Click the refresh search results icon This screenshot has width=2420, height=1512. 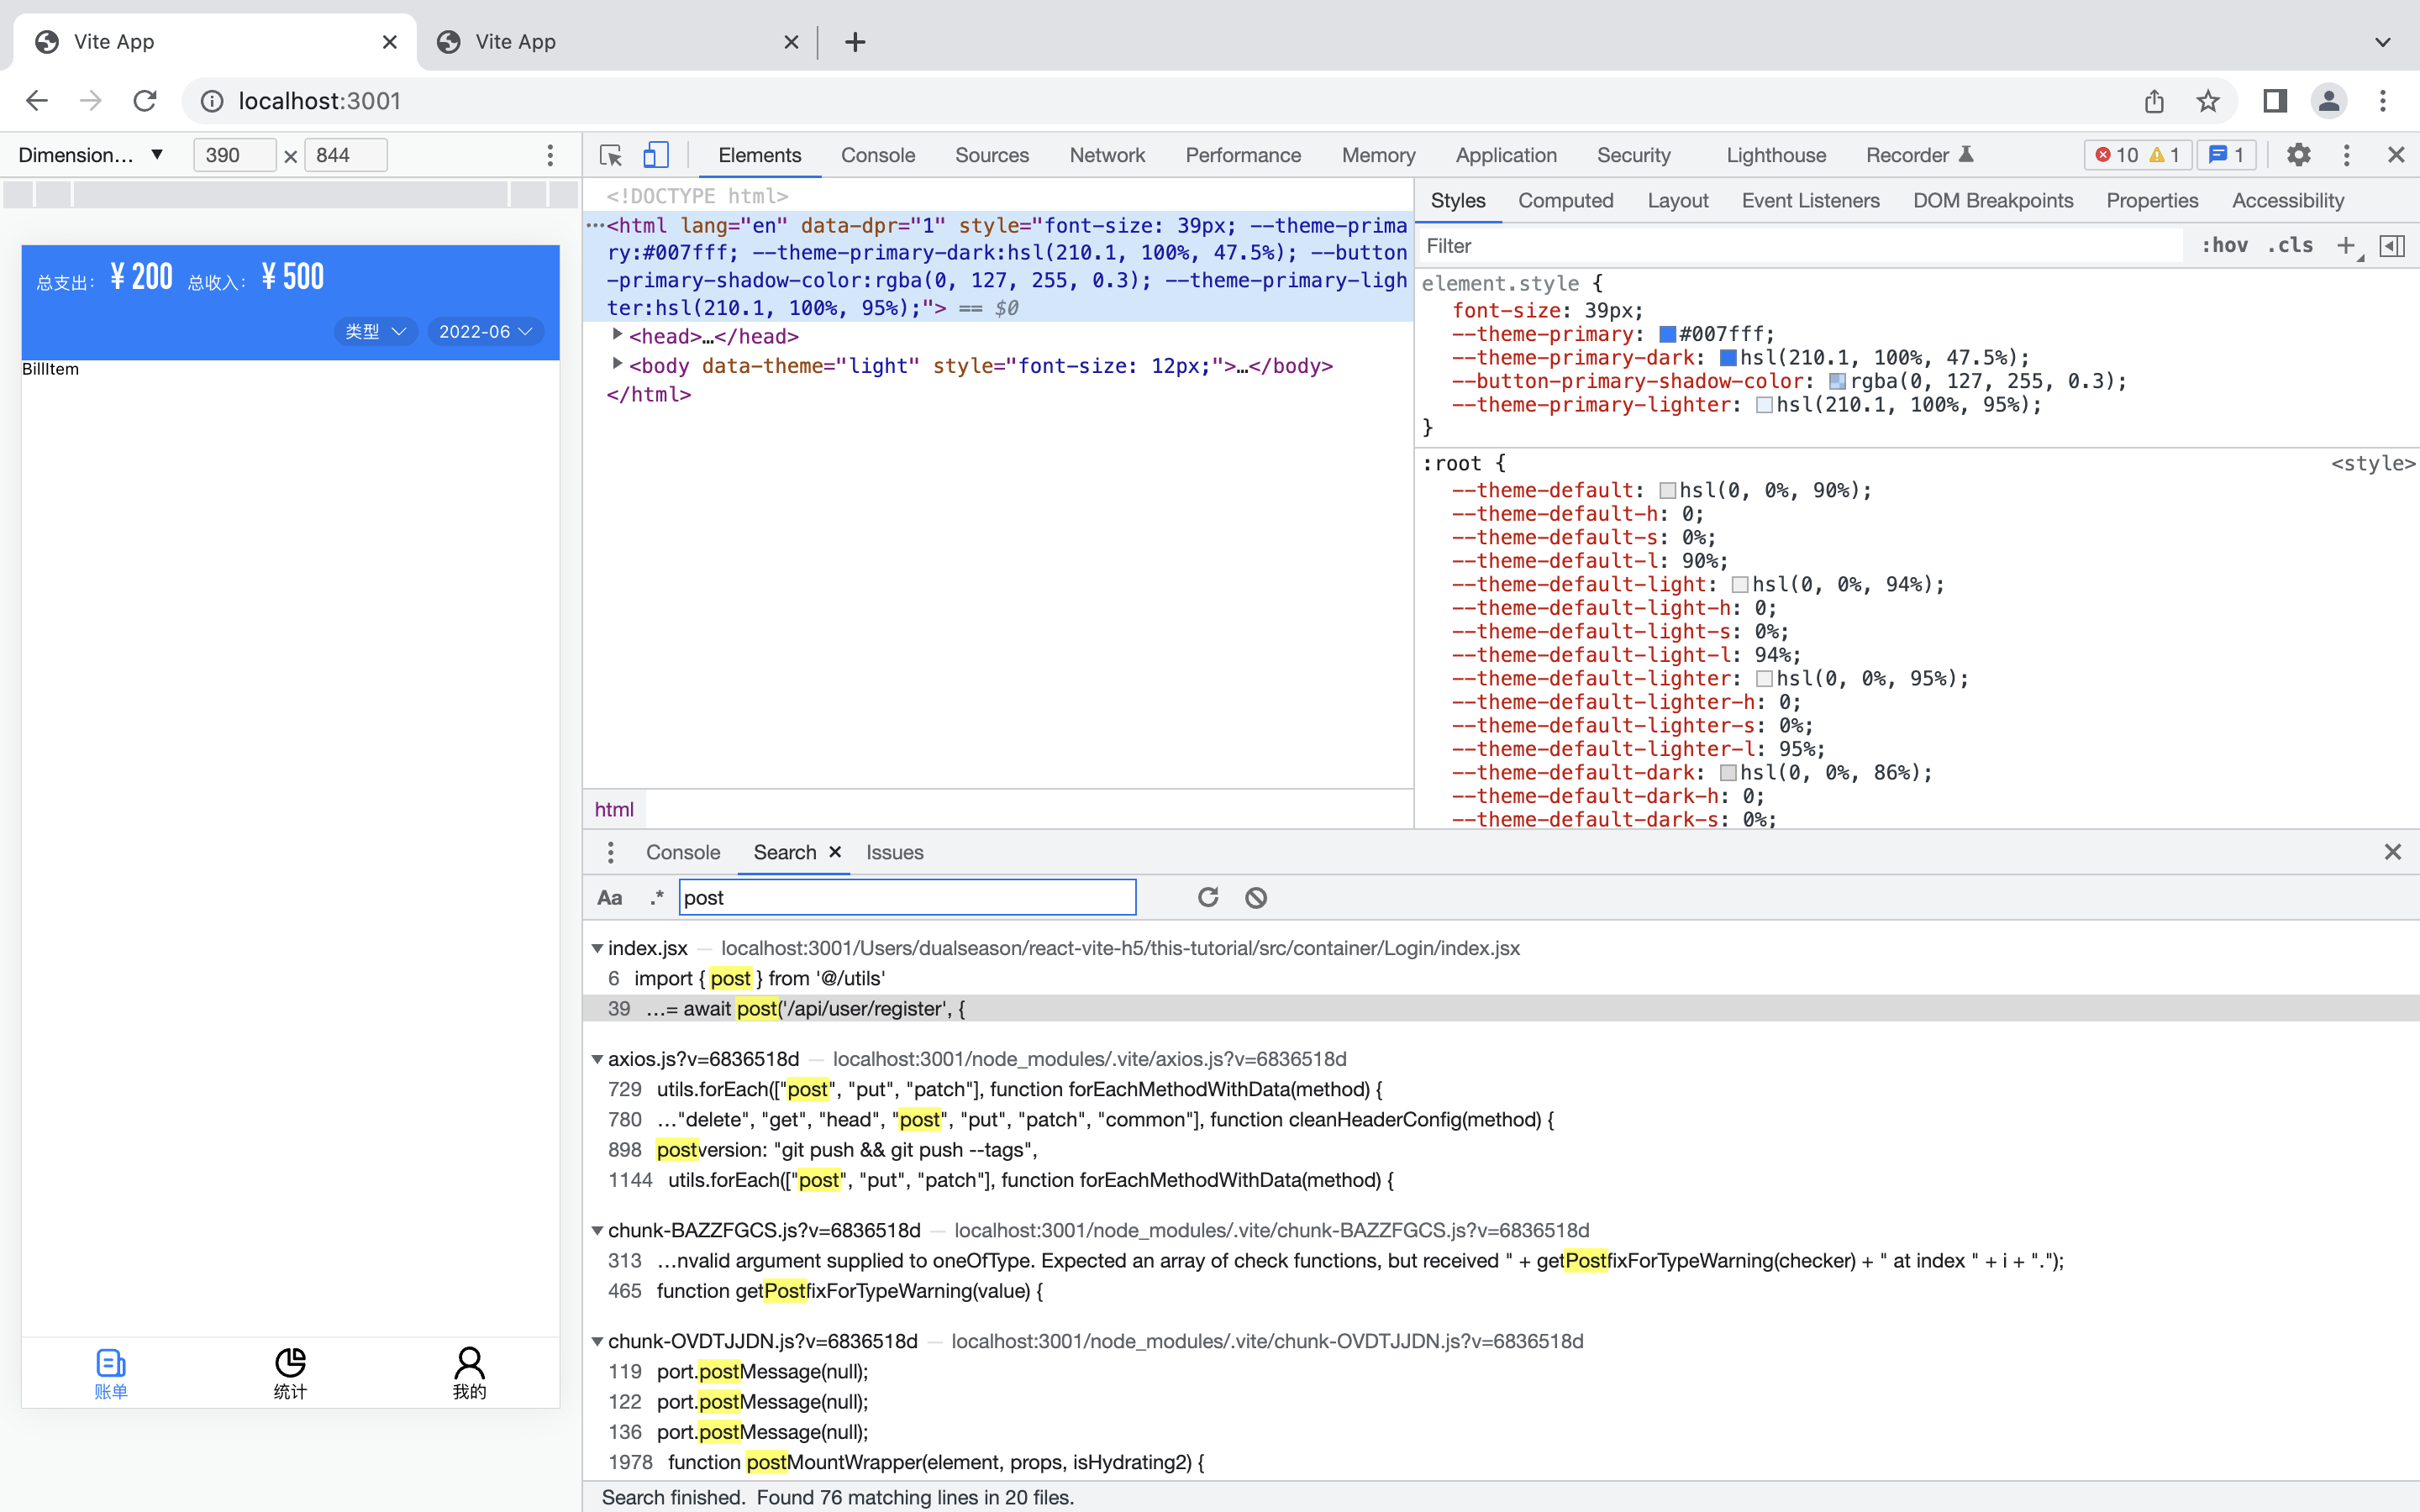[1207, 897]
